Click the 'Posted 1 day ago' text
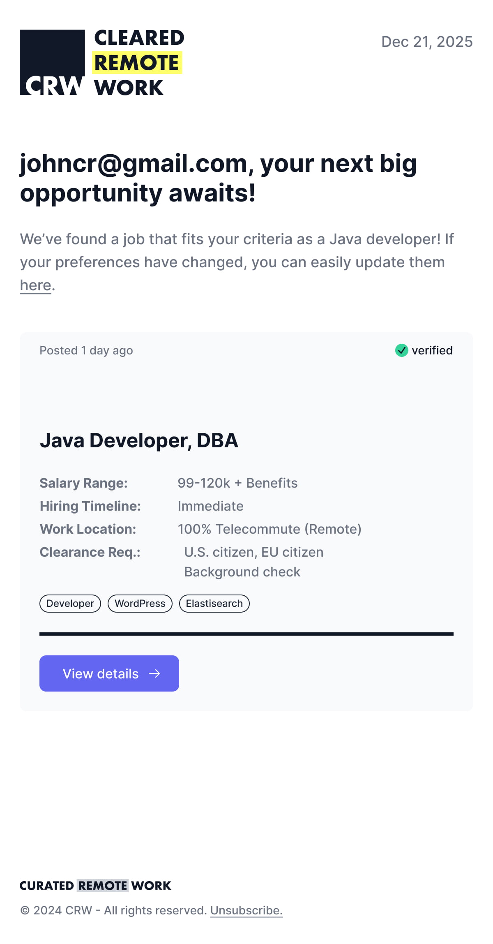The width and height of the screenshot is (493, 944). pyautogui.click(x=86, y=350)
